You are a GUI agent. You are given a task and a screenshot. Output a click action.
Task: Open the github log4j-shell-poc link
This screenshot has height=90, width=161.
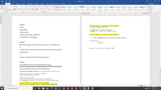click(x=36, y=45)
